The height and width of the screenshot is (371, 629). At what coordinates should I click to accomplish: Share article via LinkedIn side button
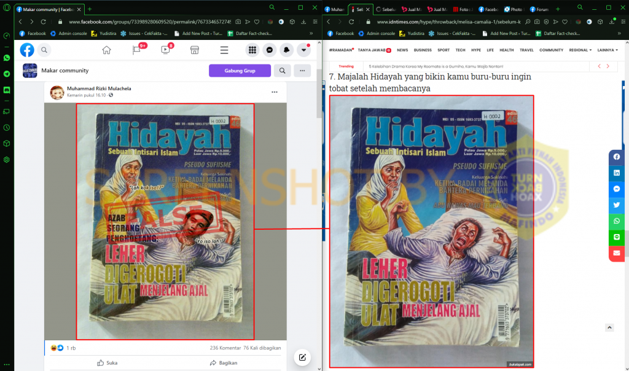click(617, 173)
